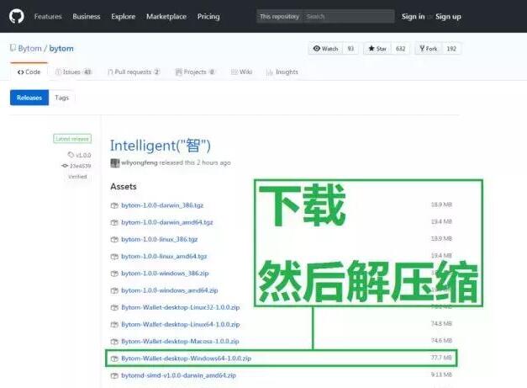Click the GitHub octocat logo

17,16
